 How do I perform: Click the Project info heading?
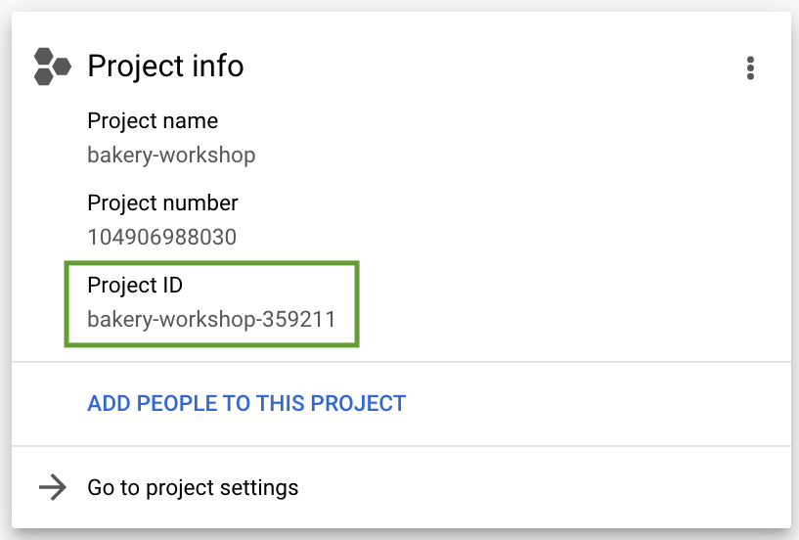(x=165, y=67)
